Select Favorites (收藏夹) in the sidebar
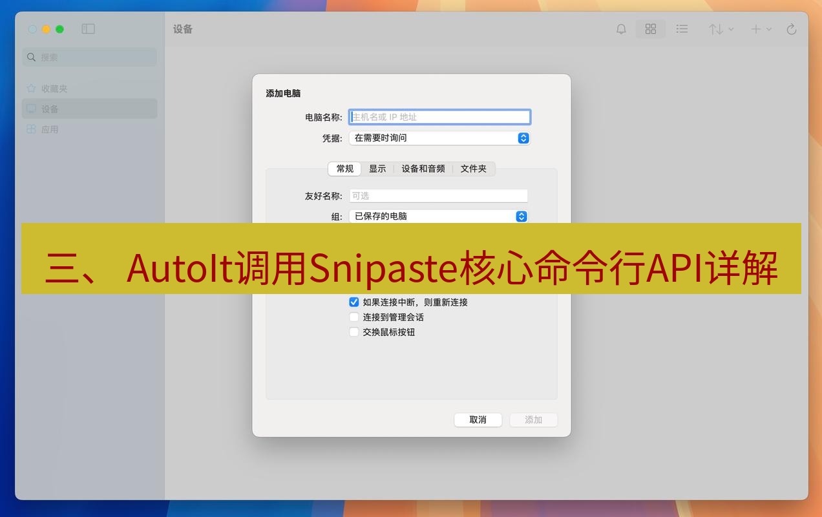The image size is (822, 517). click(x=90, y=89)
